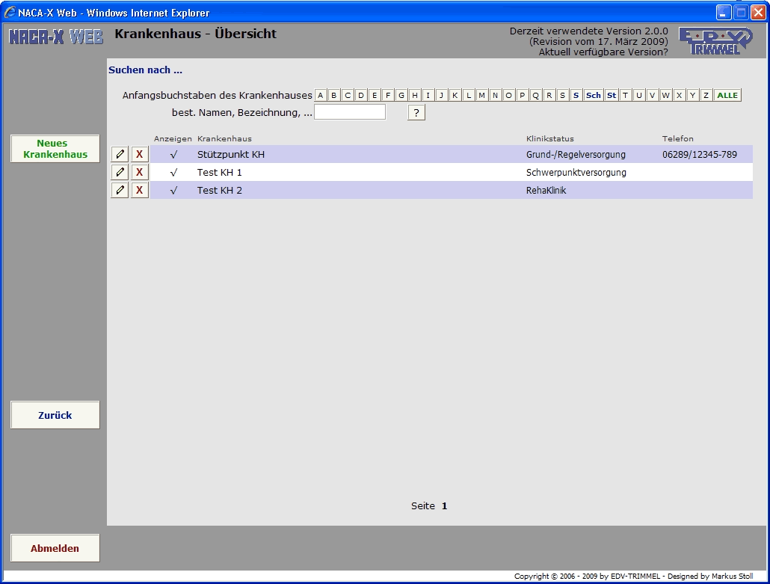
Task: Edit Test KH 2 using pencil icon
Action: (120, 190)
